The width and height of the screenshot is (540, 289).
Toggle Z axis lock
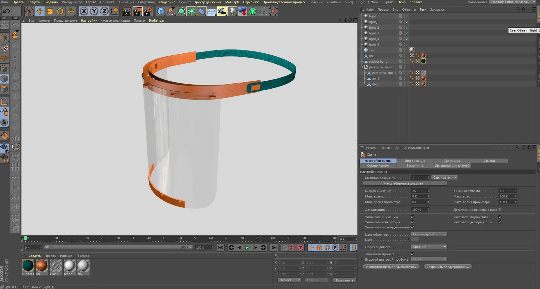tap(104, 11)
